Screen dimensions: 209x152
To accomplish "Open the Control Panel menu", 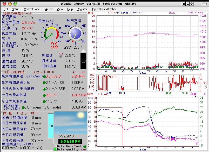I will click(32, 9).
